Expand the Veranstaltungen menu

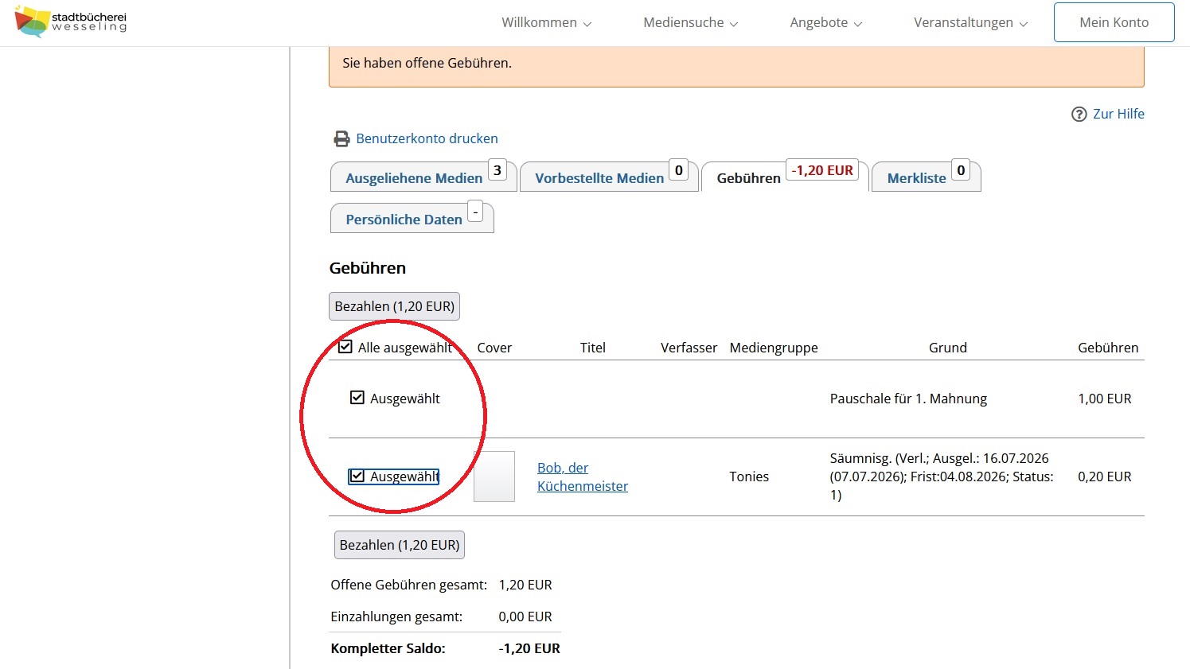970,22
